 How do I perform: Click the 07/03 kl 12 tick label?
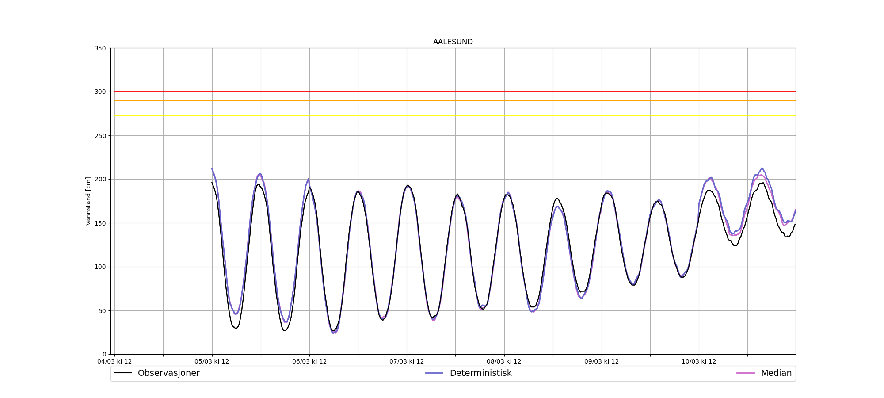tap(407, 362)
